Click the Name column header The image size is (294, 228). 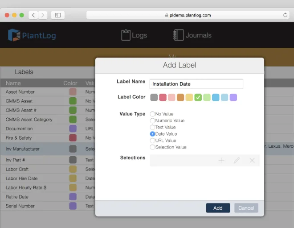point(13,83)
